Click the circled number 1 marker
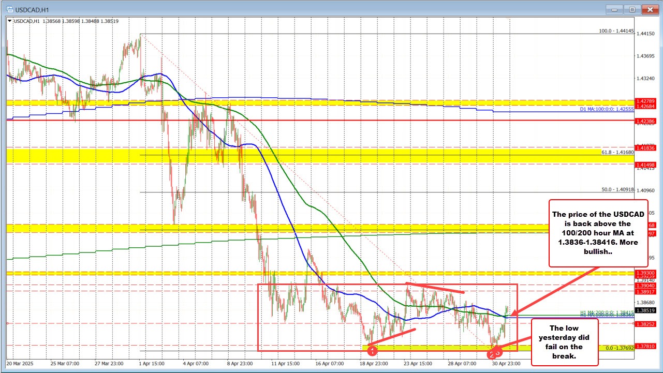The width and height of the screenshot is (663, 373). click(372, 350)
